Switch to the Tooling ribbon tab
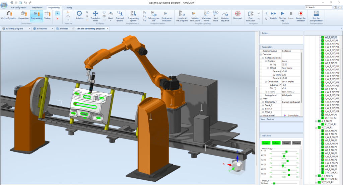Image resolution: width=343 pixels, height=185 pixels. pos(68,7)
